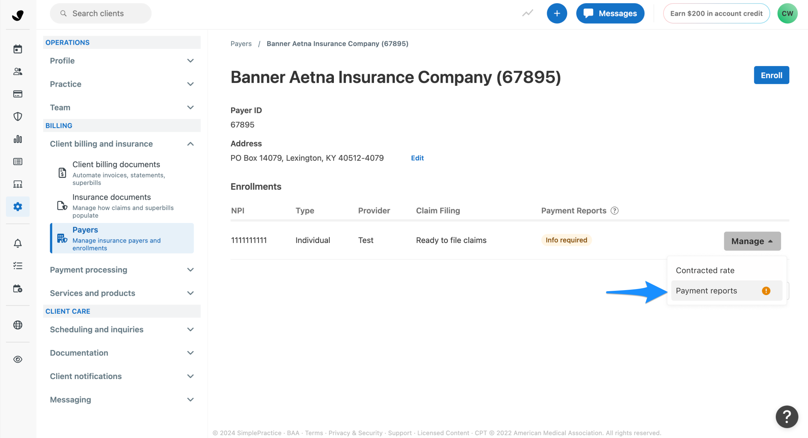Open the Clients people icon
The width and height of the screenshot is (808, 438).
(x=18, y=71)
